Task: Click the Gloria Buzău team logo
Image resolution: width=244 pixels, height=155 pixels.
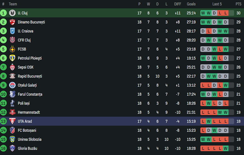Action: pos(13,148)
